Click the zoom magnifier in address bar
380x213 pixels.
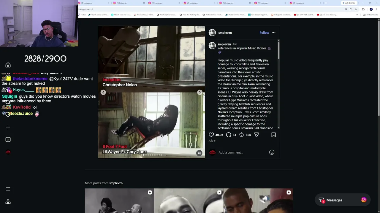(x=346, y=9)
